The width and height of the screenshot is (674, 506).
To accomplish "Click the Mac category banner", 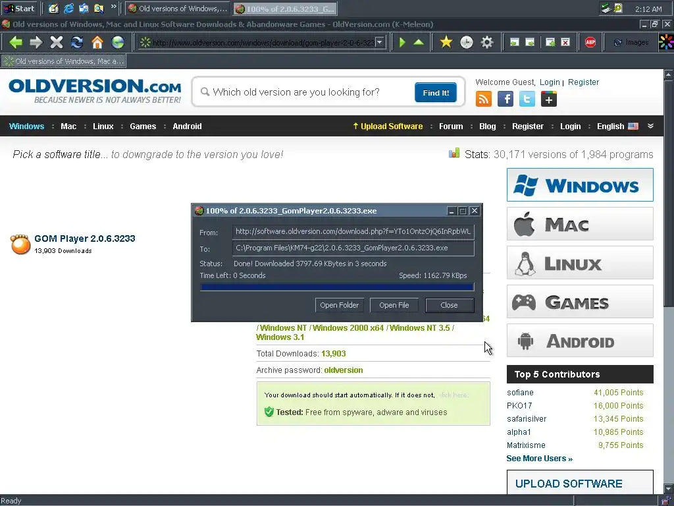I will pyautogui.click(x=580, y=224).
